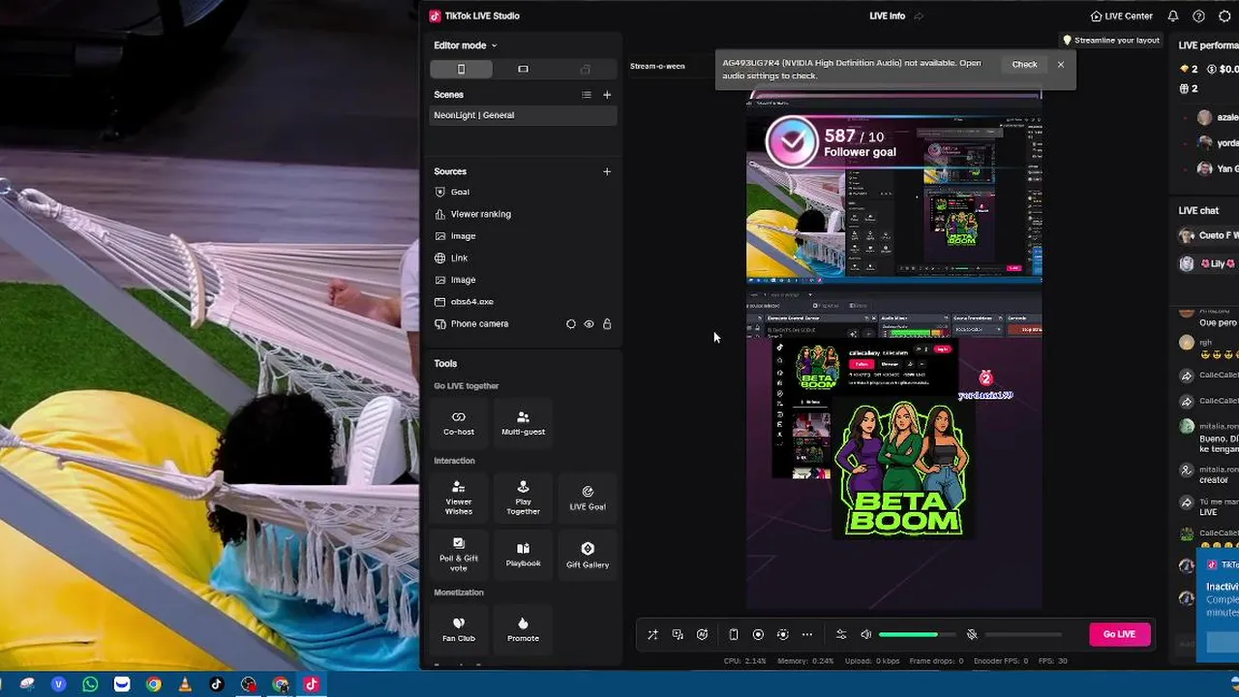Open Viewer Wishes interaction tool
The height and width of the screenshot is (697, 1239).
coord(459,497)
